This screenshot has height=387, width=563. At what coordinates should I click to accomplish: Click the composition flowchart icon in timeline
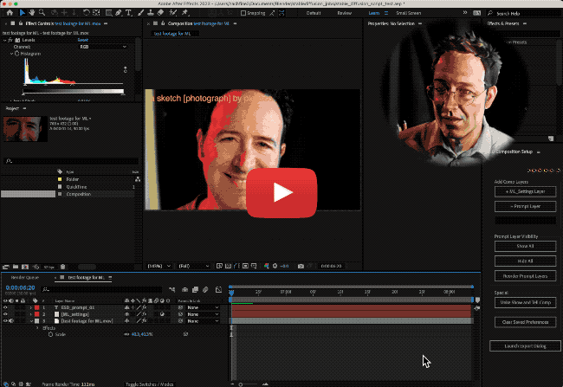(x=172, y=289)
